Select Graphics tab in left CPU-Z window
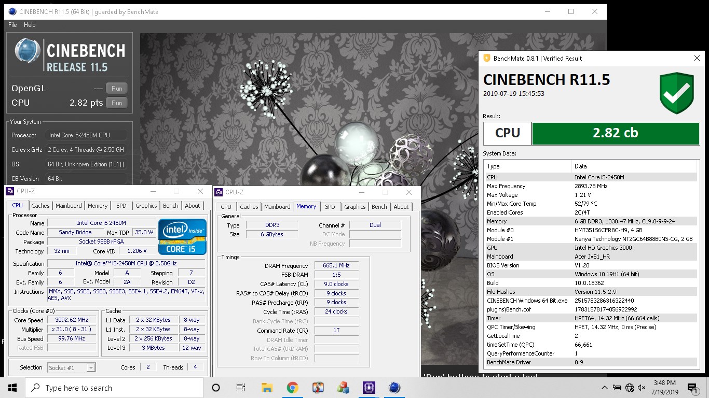The image size is (709, 398). pos(146,206)
